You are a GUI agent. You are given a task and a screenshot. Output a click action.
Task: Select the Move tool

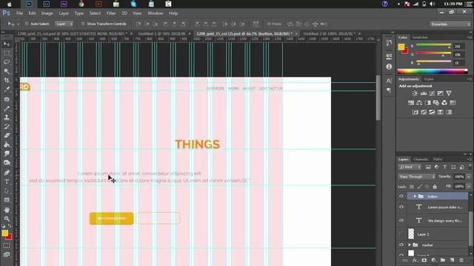pyautogui.click(x=7, y=44)
